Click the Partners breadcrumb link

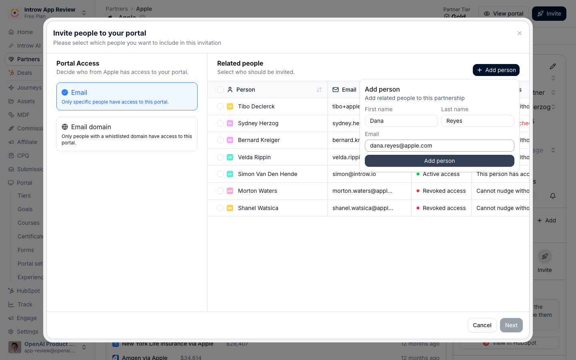click(x=116, y=9)
